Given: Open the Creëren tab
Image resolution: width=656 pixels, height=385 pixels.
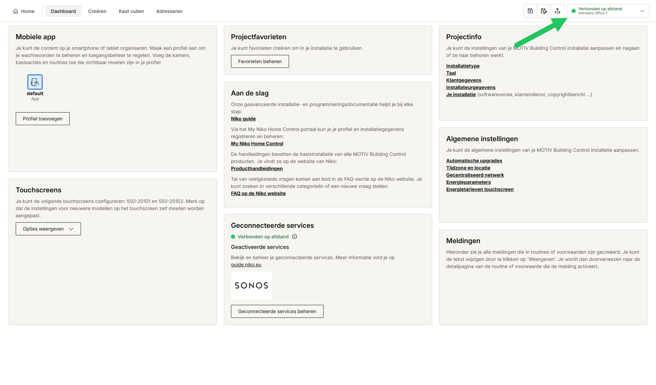Looking at the screenshot, I should click(x=97, y=11).
